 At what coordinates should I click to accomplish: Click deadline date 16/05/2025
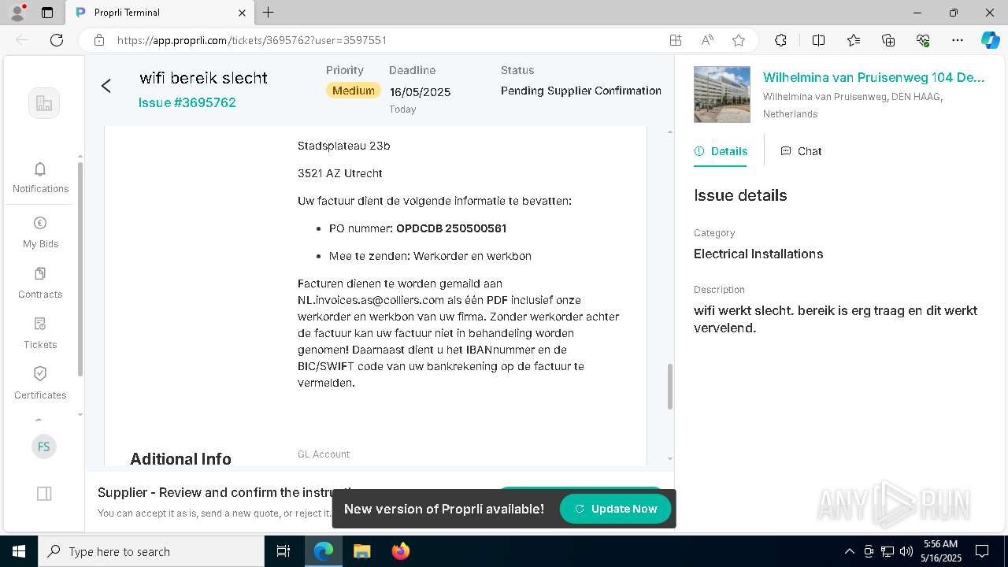[x=420, y=92]
